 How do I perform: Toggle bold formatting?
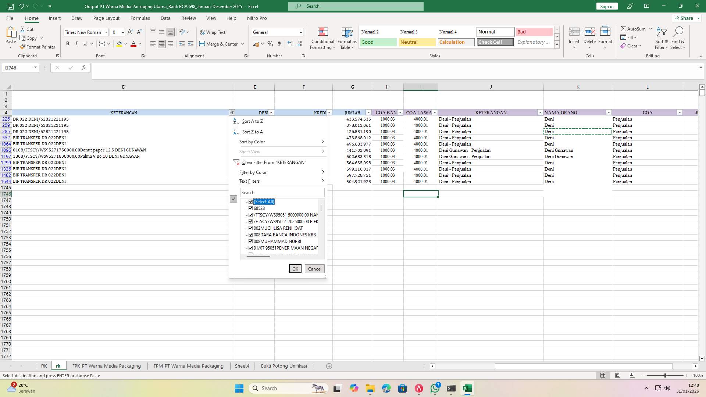[x=68, y=43]
